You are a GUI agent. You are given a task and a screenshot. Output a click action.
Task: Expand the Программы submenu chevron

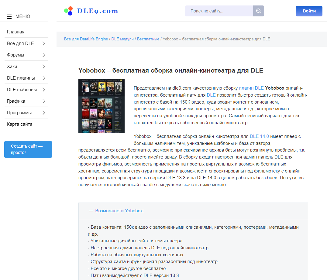click(x=44, y=113)
